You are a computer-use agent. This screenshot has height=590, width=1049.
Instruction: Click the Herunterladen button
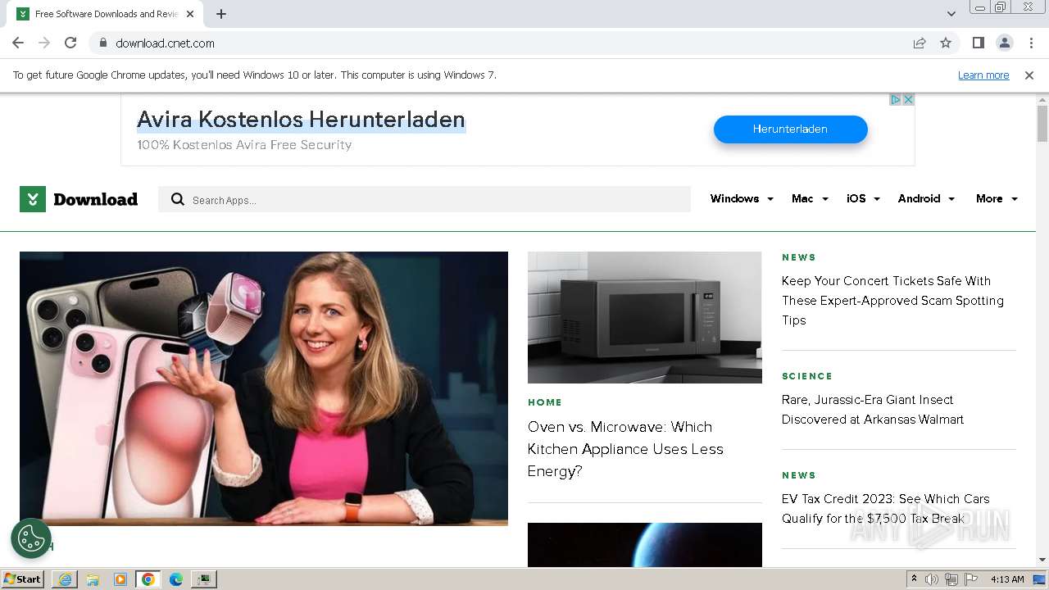pos(790,129)
